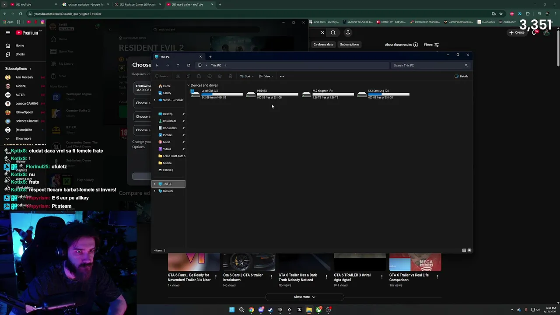The width and height of the screenshot is (560, 315).
Task: Switch to the Rockstar Games X tab
Action: click(138, 4)
